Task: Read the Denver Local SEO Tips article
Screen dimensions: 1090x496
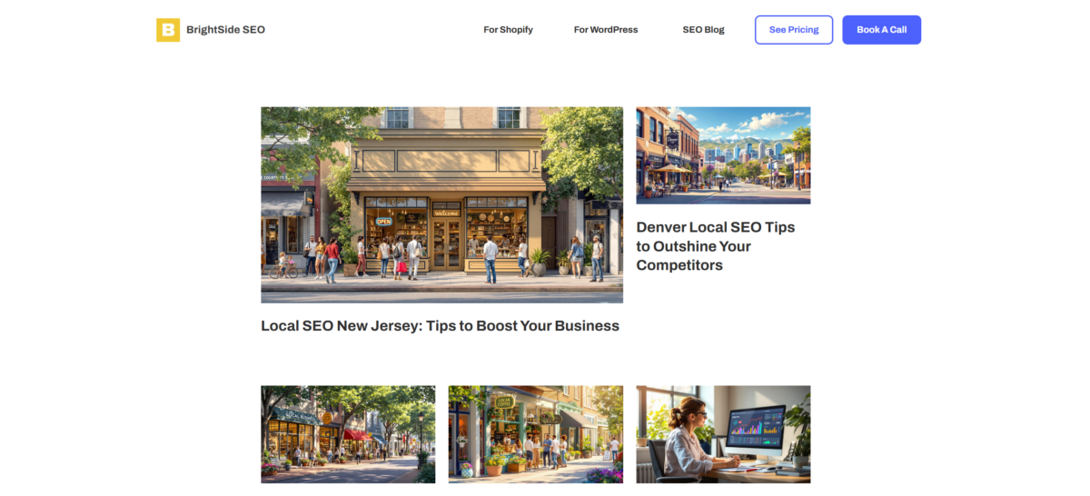Action: click(715, 246)
